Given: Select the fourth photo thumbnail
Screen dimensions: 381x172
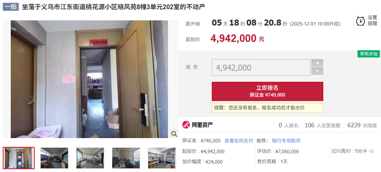Looking at the screenshot, I should [x=126, y=158].
